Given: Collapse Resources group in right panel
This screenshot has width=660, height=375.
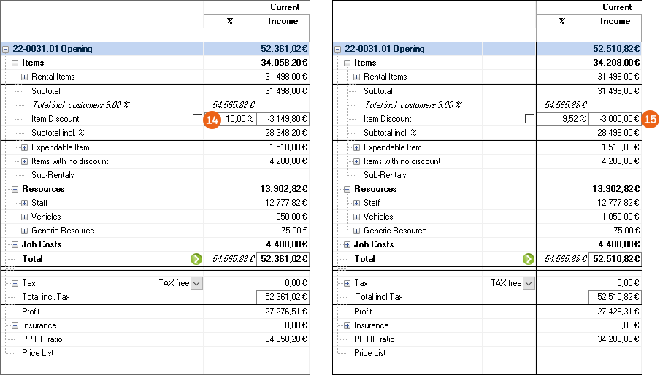Looking at the screenshot, I should tap(347, 189).
